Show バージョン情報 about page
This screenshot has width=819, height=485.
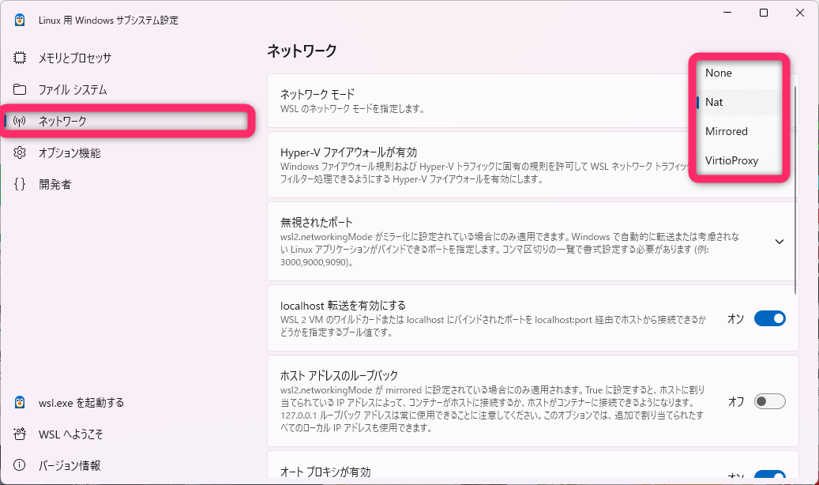pos(128,465)
